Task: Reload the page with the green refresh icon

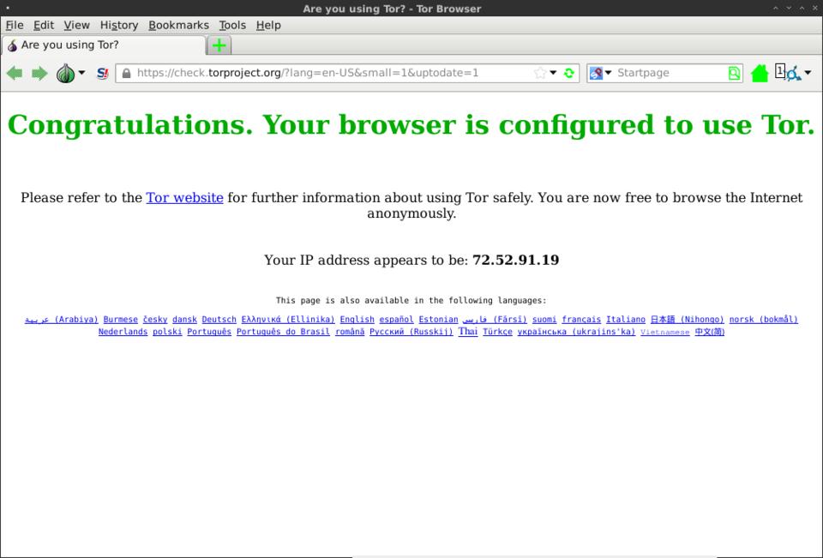Action: point(568,74)
